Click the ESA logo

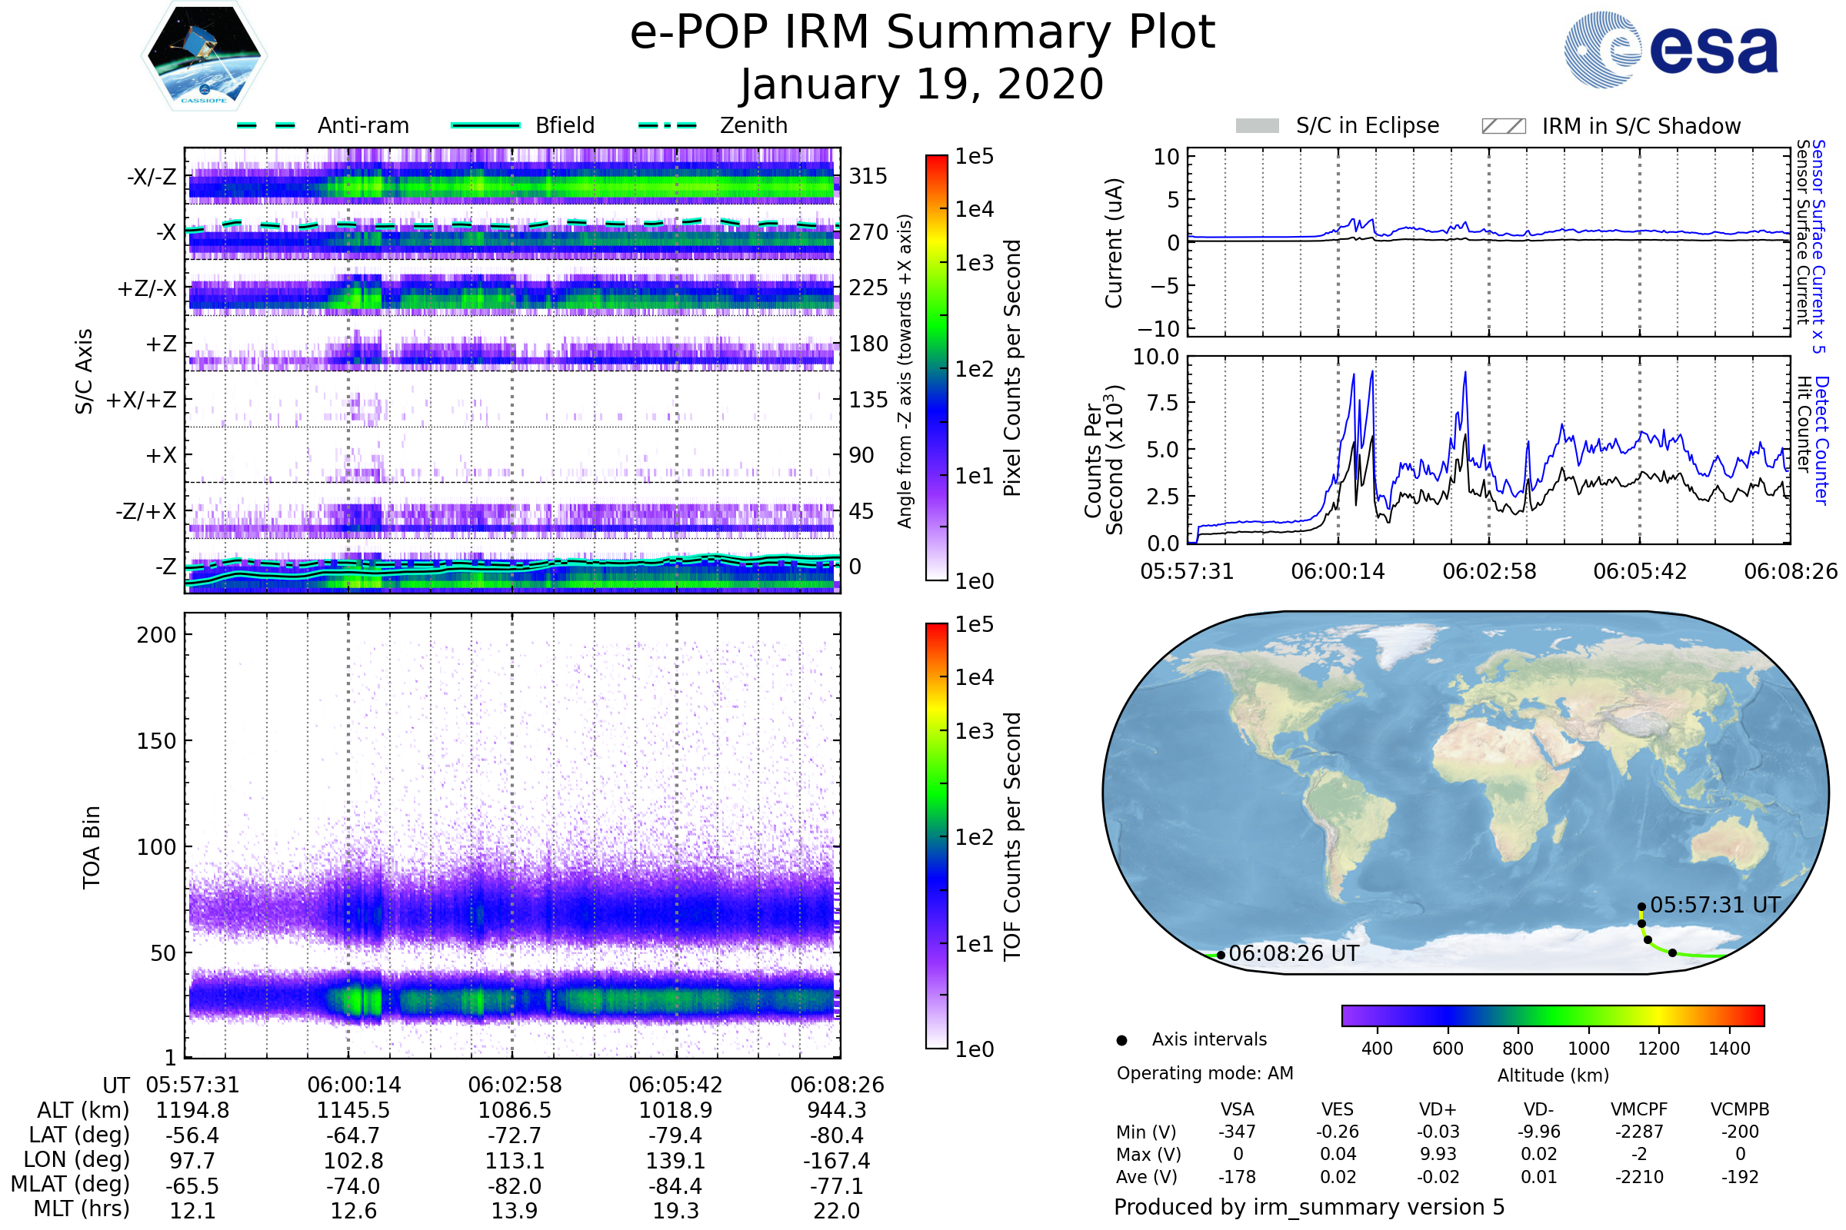1670,49
